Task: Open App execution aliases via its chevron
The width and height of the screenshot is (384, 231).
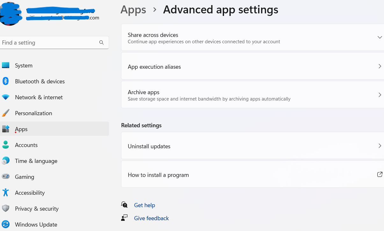Action: (380, 66)
